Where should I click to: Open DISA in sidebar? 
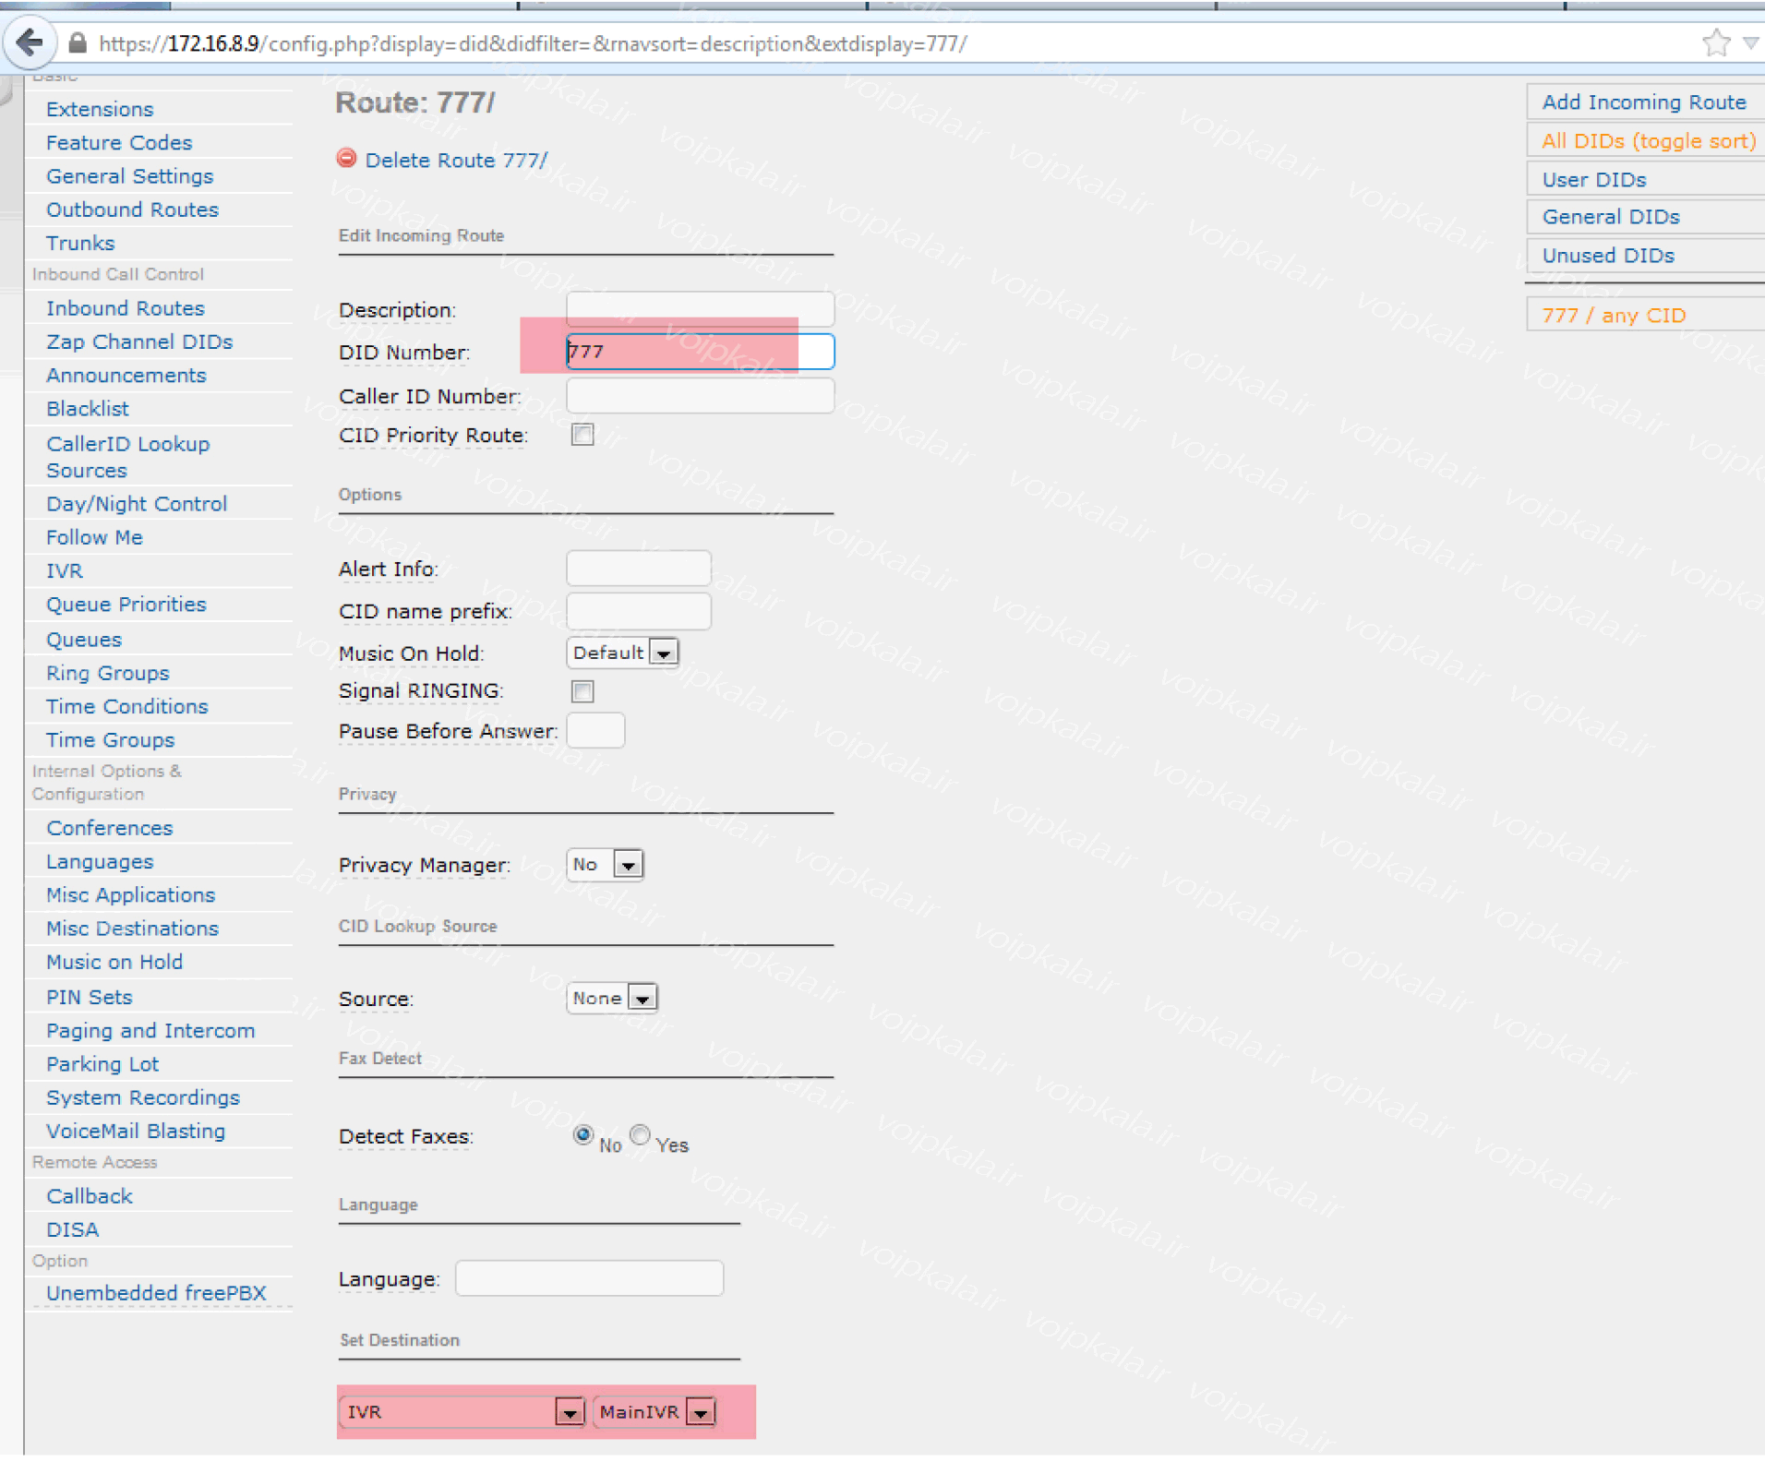point(73,1230)
